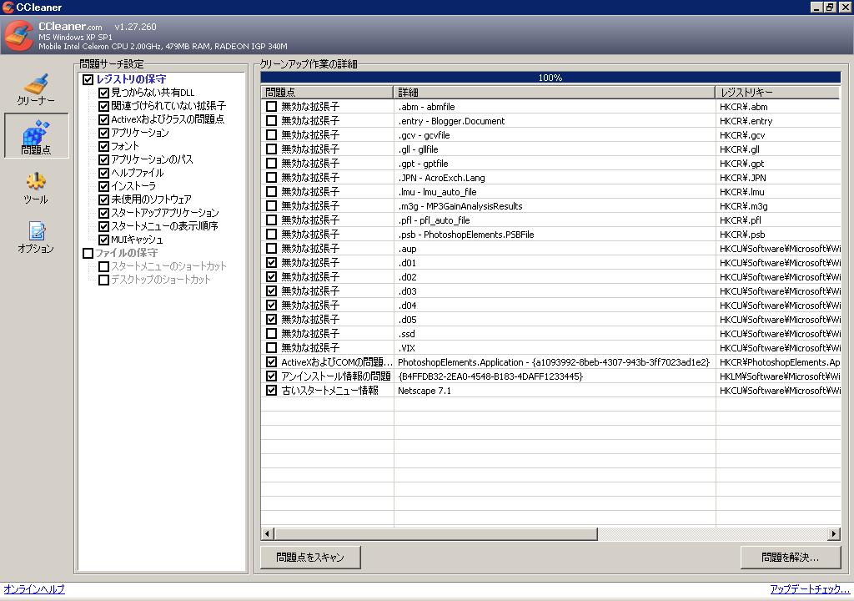Toggle スタートアップアプリケーション checkbox
Viewport: 854px width, 601px height.
pos(103,213)
